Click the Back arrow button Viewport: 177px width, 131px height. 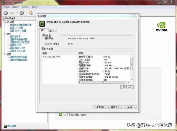pos(6,13)
